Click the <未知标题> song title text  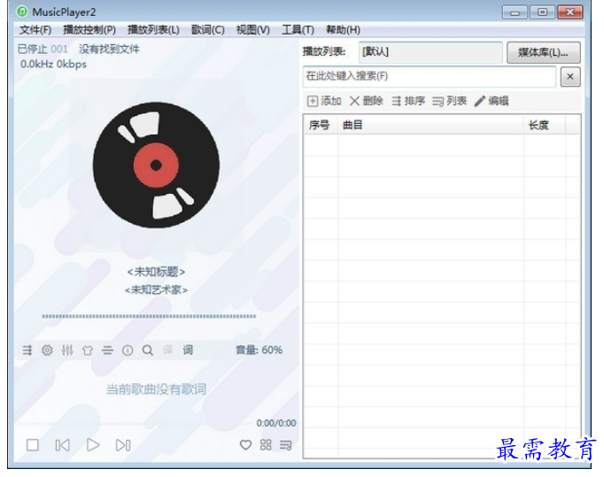[x=156, y=272]
